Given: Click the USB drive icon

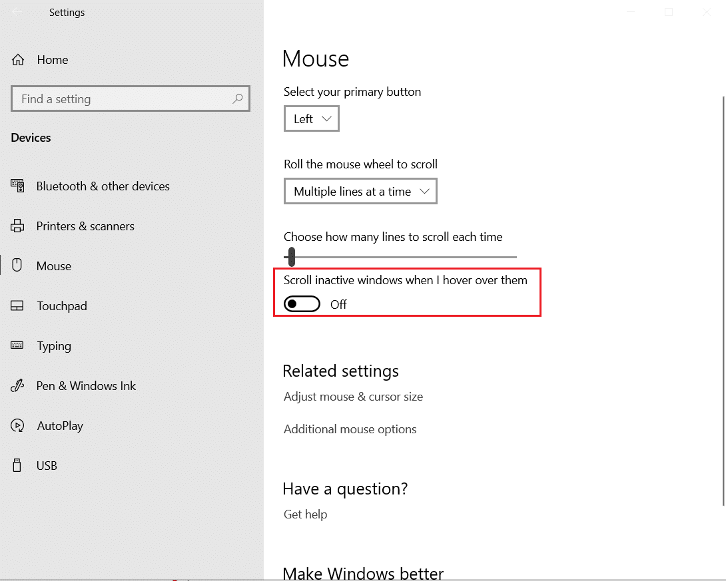Looking at the screenshot, I should tap(17, 465).
